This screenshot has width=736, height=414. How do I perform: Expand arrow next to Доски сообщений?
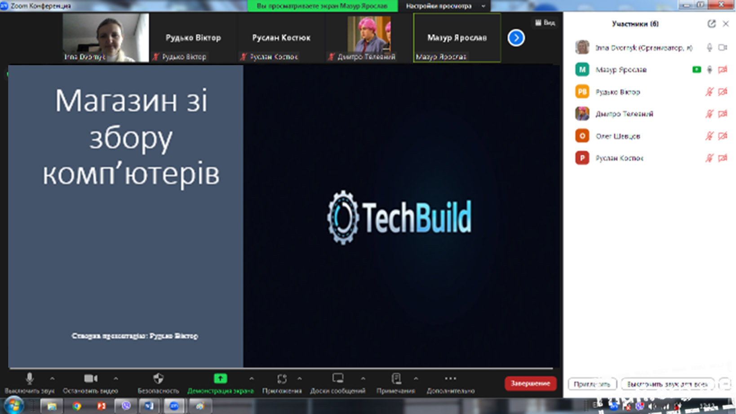point(363,379)
